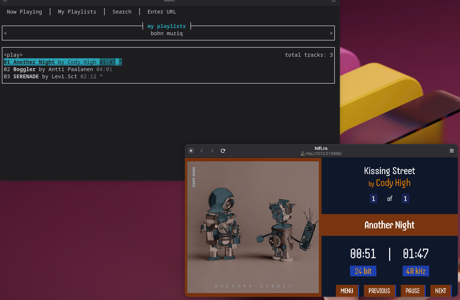Select track 01 Another Night
460x300 pixels.
[x=63, y=62]
